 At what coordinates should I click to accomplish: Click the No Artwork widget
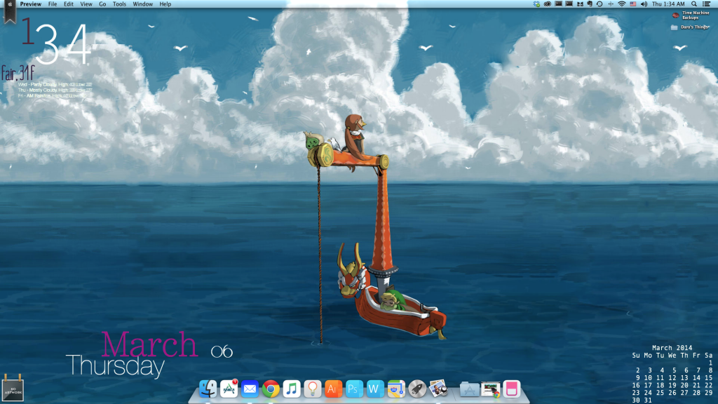(13, 389)
